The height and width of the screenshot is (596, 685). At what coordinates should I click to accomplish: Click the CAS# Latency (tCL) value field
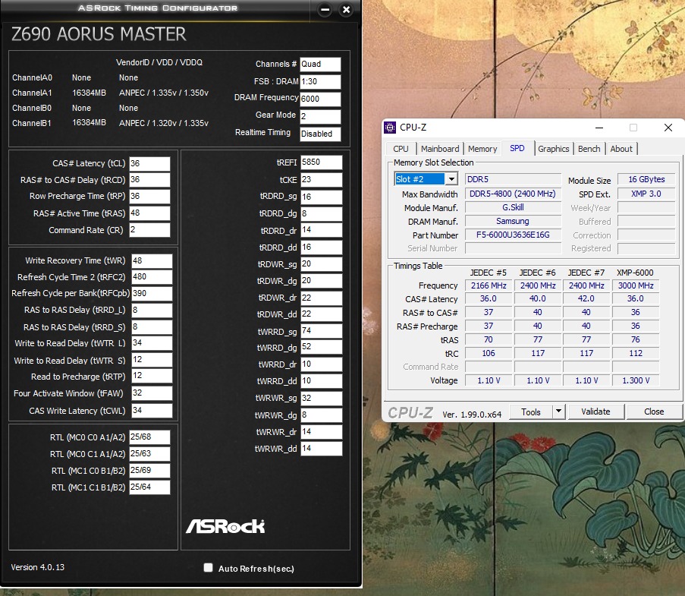click(x=149, y=163)
